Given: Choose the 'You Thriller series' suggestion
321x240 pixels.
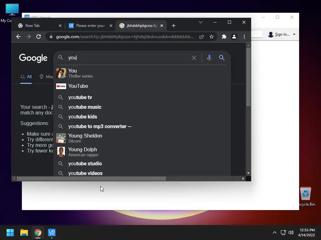Looking at the screenshot, I should point(142,73).
